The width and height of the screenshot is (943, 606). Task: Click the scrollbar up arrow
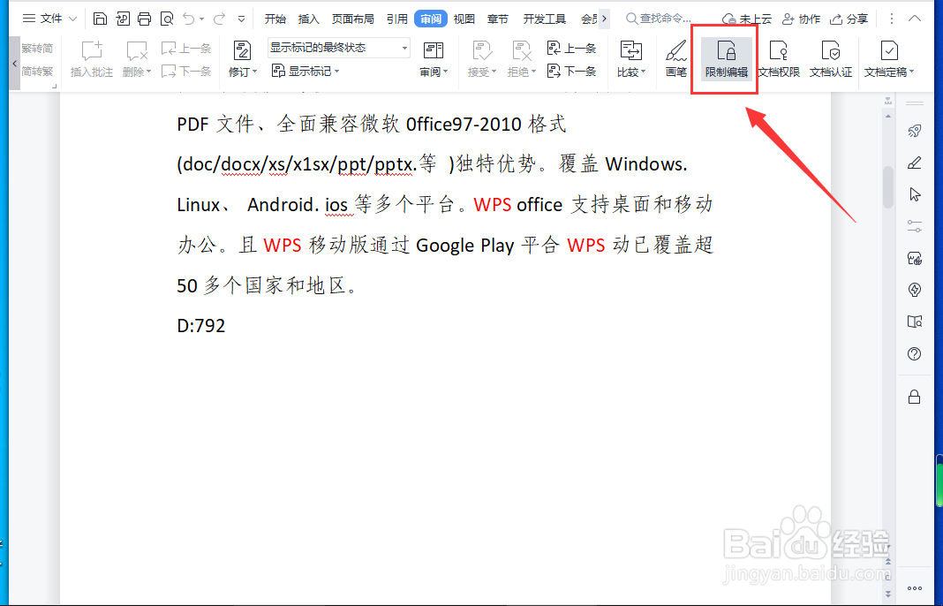(x=888, y=116)
